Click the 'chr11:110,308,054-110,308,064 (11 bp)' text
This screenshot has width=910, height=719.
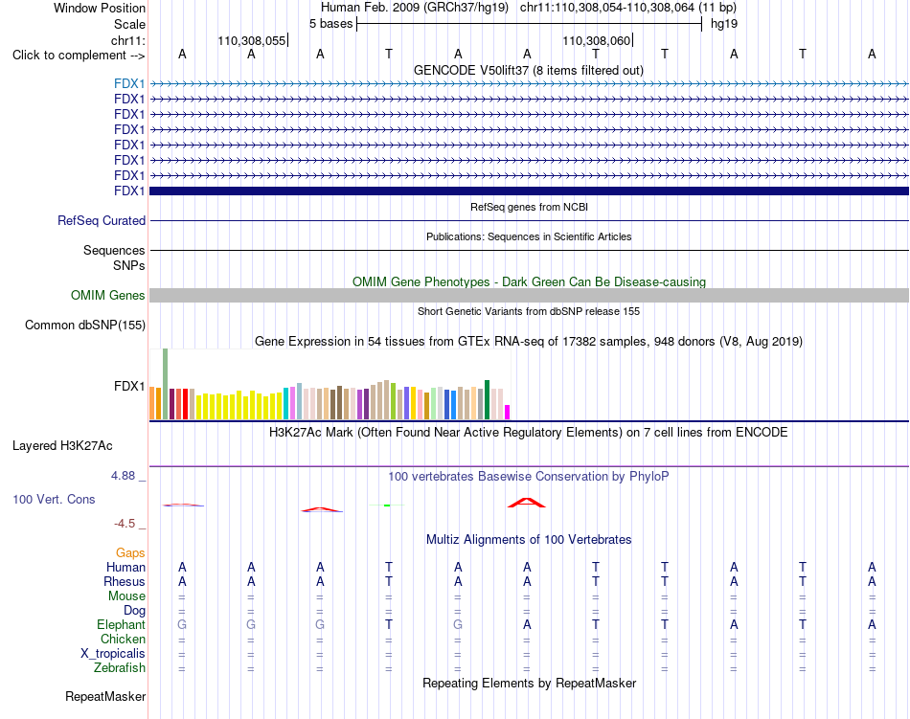[628, 8]
